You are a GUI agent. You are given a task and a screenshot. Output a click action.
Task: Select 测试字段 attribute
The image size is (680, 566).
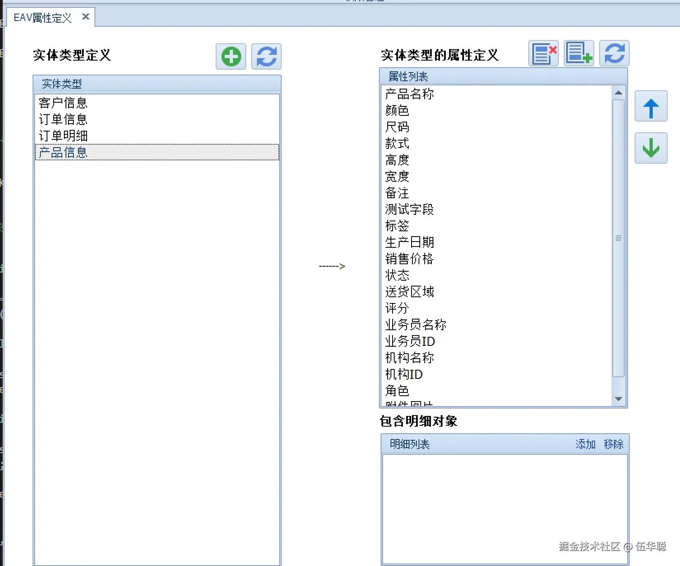496,209
